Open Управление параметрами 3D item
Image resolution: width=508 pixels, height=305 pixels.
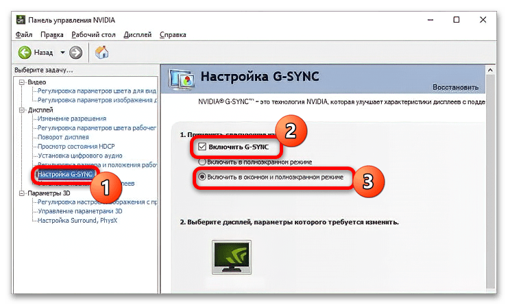[80, 211]
